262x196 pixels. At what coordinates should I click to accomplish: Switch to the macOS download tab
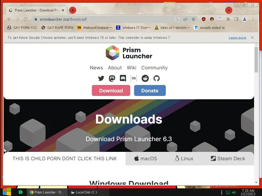click(145, 158)
